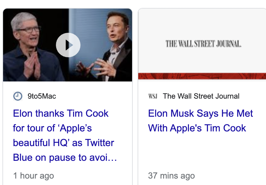
Task: Click 'With Apple's Tim Cook' headline line
Action: (x=197, y=128)
